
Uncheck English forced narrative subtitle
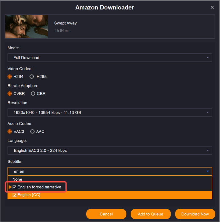tap(15, 187)
